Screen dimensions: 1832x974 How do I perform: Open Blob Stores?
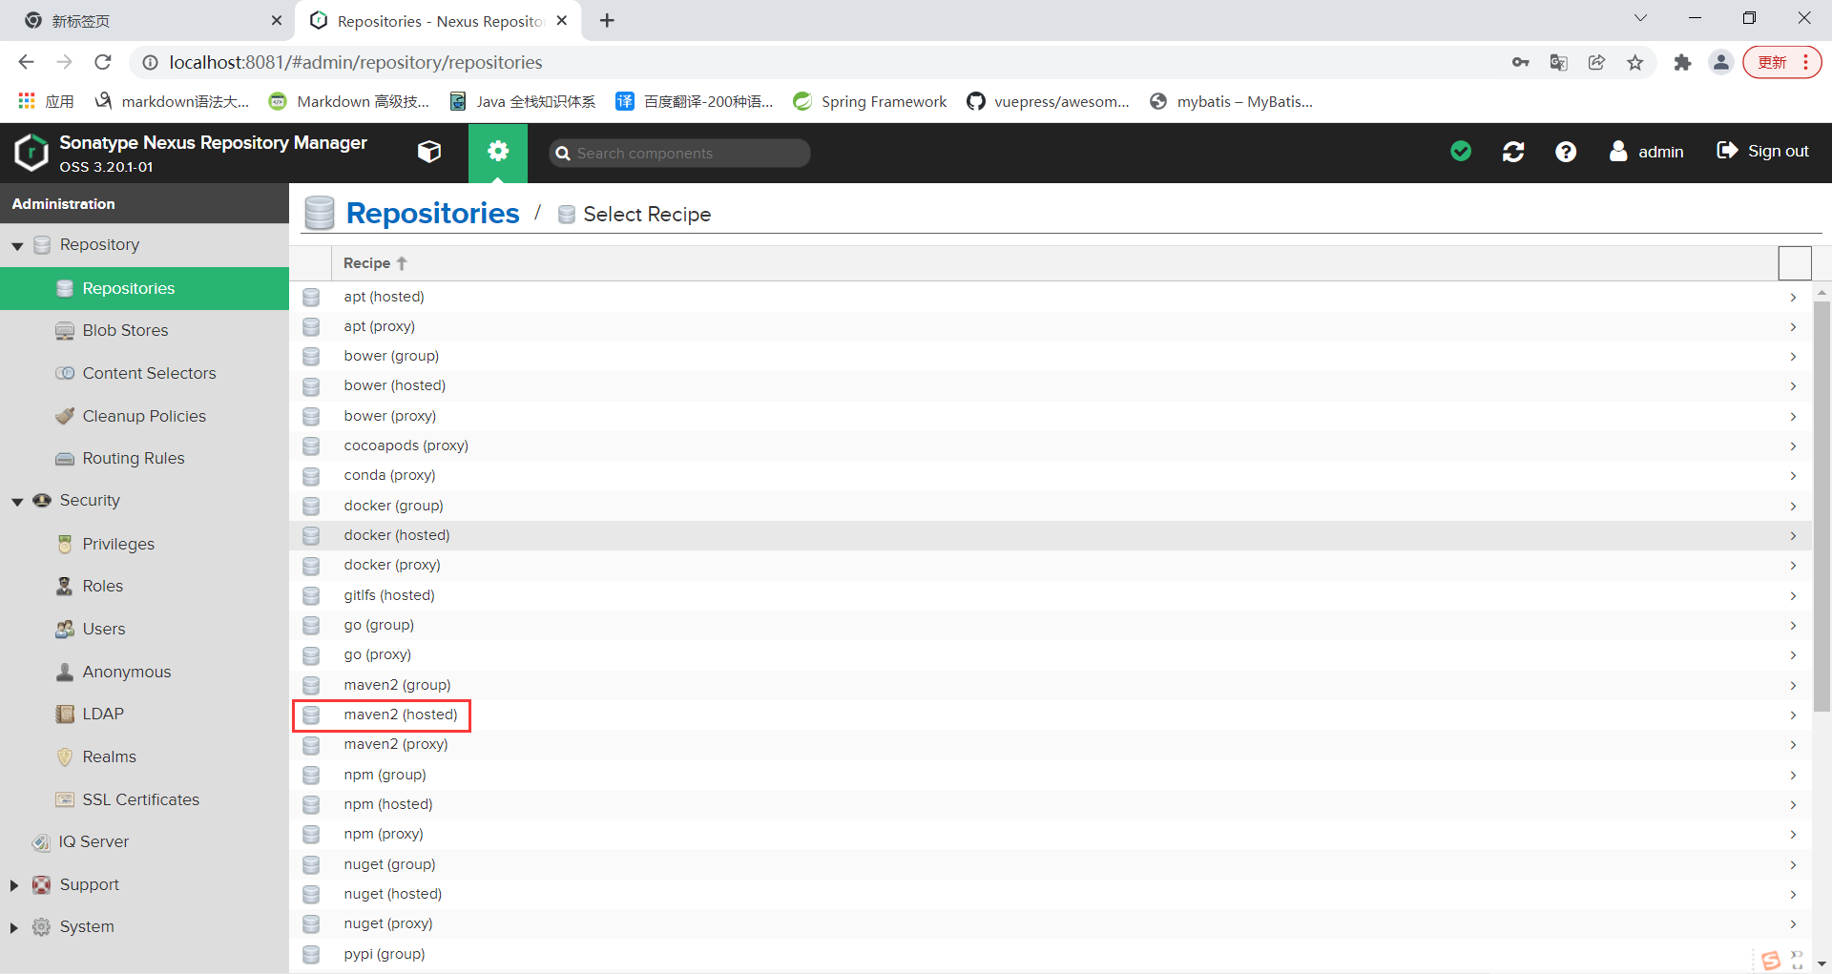pyautogui.click(x=125, y=330)
